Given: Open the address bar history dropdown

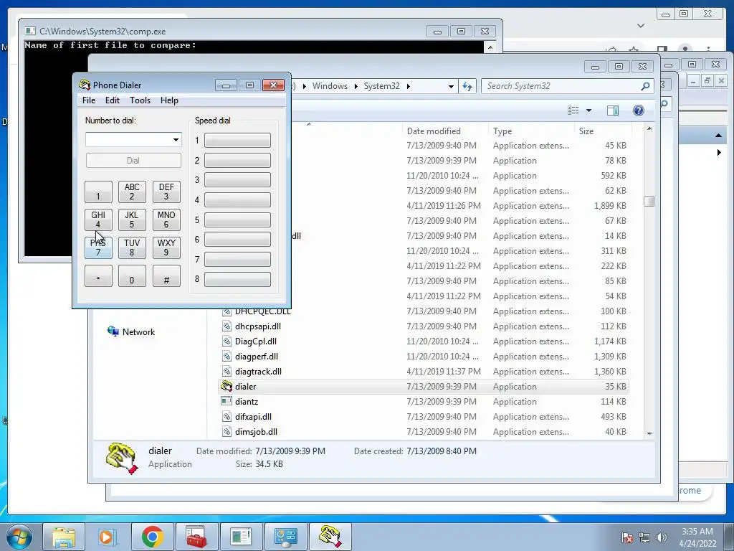Looking at the screenshot, I should point(451,86).
